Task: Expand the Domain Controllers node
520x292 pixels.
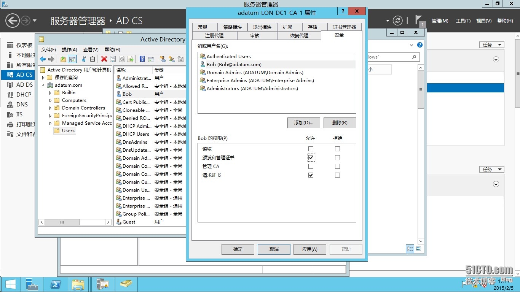Action: click(x=50, y=108)
